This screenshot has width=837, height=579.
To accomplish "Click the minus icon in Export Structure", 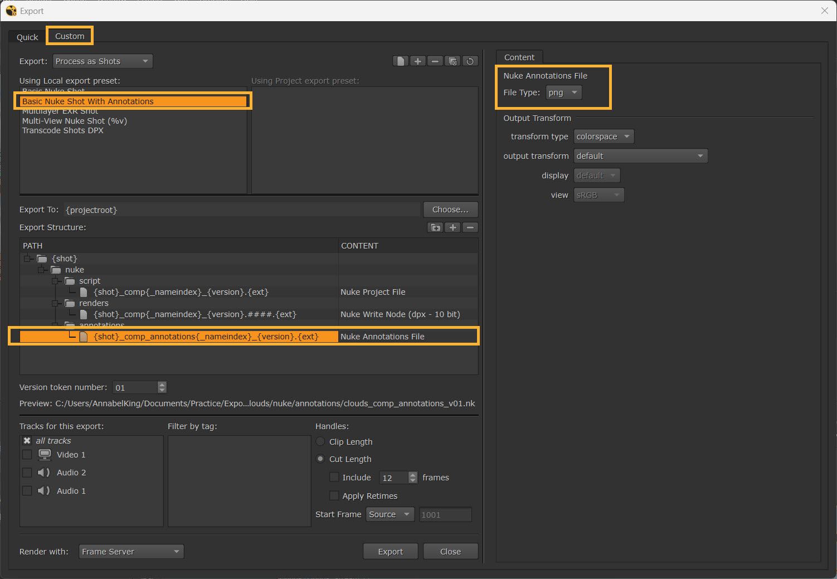I will 470,227.
